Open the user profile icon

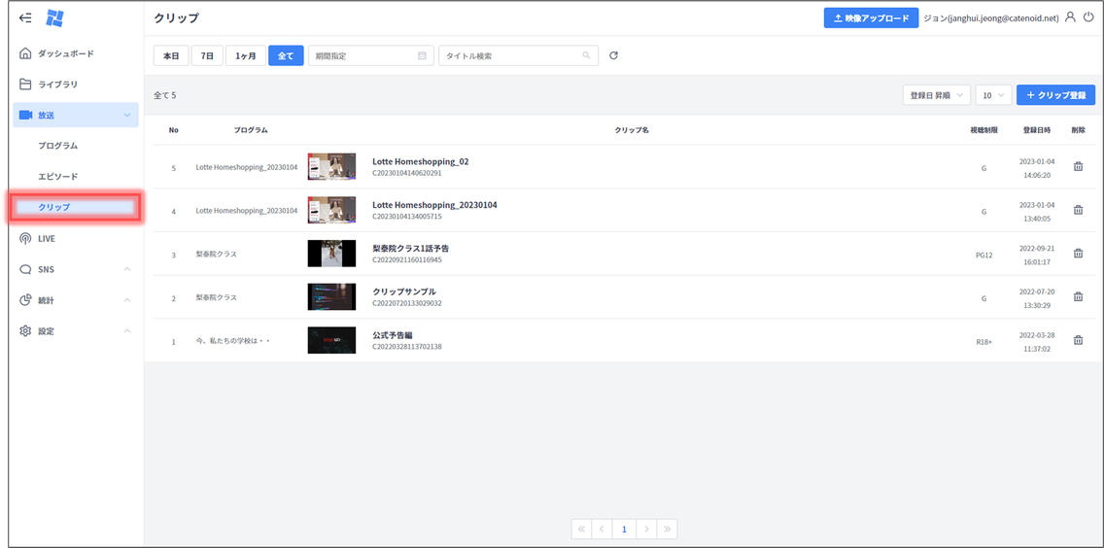pyautogui.click(x=1070, y=17)
